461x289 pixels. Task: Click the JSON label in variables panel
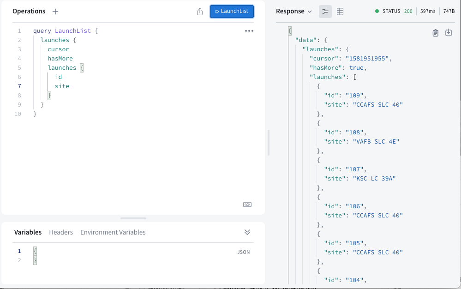pos(244,252)
